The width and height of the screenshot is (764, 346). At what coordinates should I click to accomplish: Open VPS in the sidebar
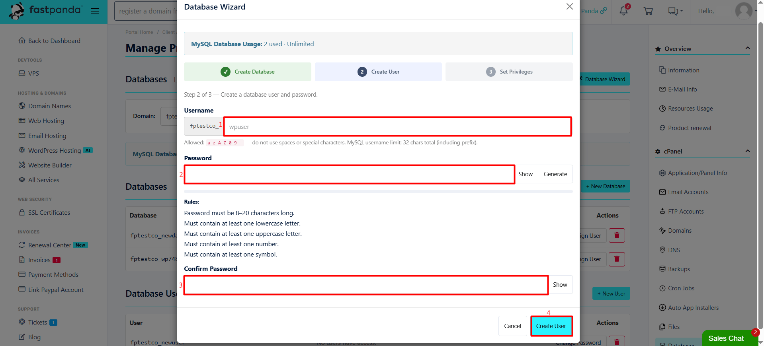point(29,73)
